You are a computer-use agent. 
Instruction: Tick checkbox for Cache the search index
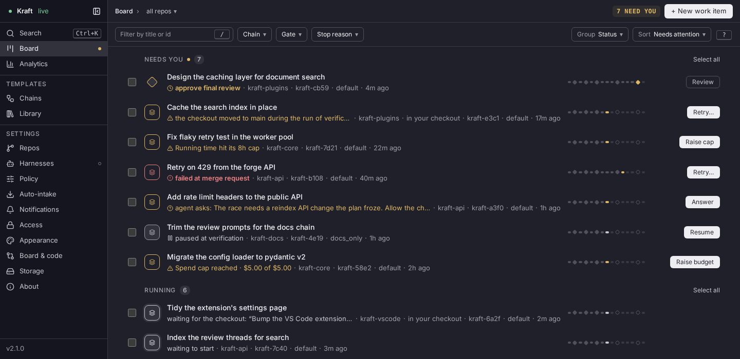click(132, 112)
